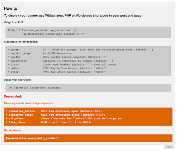This screenshot has height=151, width=177.
Task: Select the PHP usage code block
Action: point(88,32)
